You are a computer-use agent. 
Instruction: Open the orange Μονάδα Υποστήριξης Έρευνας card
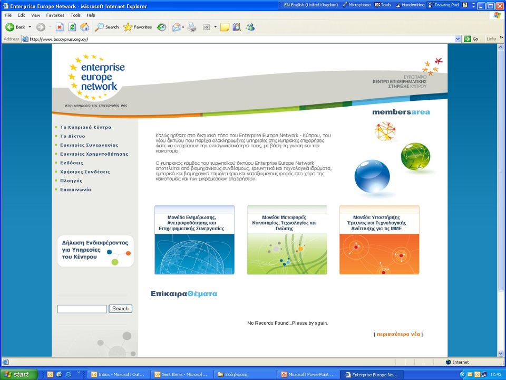(379, 240)
